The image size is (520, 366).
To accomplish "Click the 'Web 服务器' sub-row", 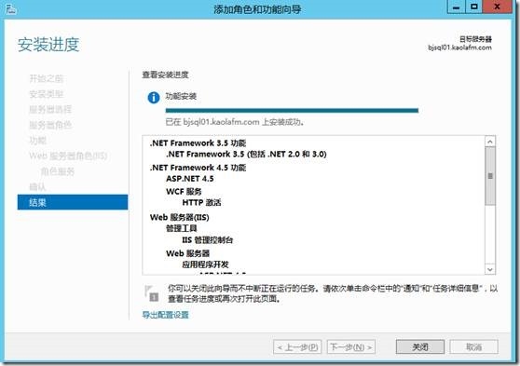I will click(187, 253).
